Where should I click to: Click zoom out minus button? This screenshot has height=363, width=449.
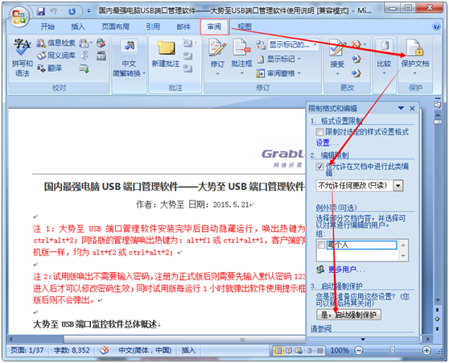pos(359,350)
